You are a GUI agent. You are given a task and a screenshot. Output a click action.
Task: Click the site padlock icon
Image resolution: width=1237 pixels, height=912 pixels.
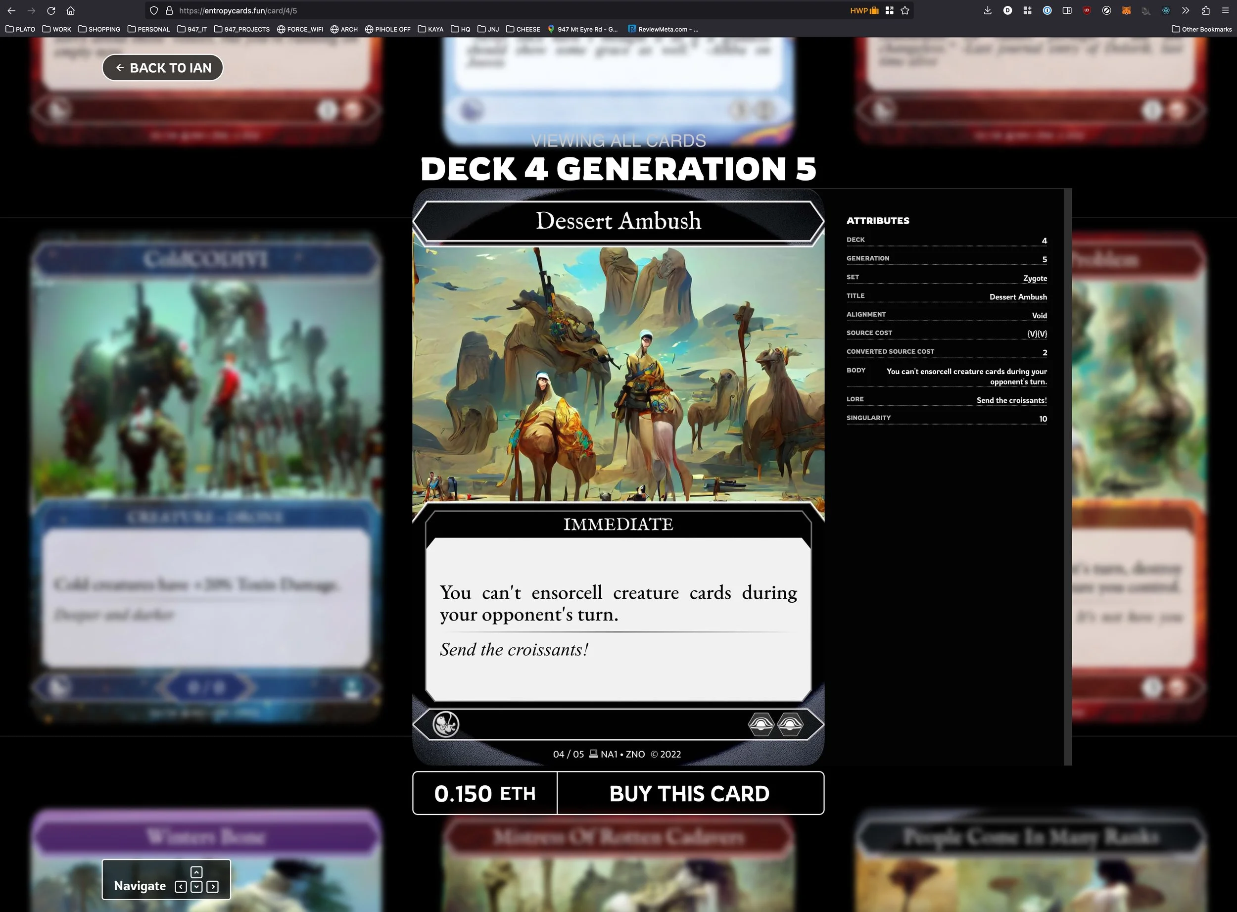pyautogui.click(x=169, y=10)
